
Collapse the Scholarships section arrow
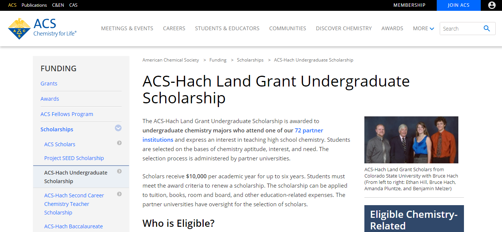(x=118, y=128)
